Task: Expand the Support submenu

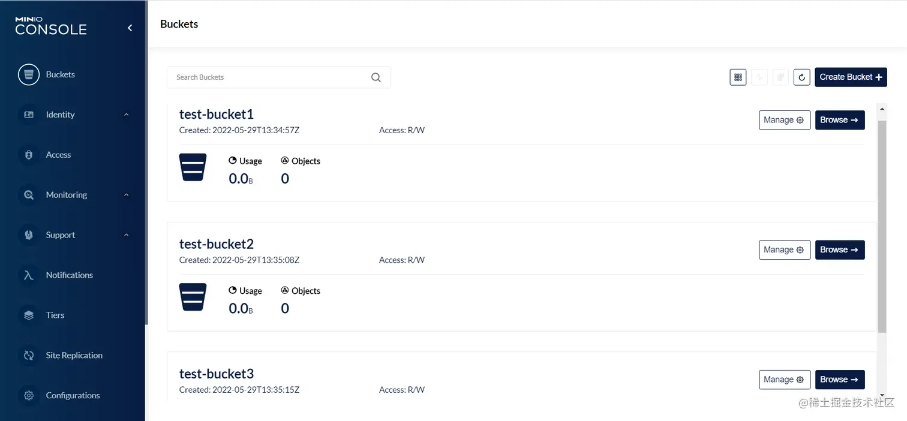Action: pyautogui.click(x=126, y=235)
